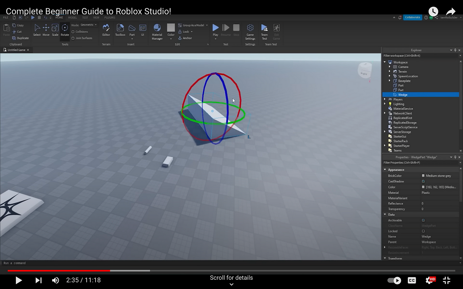The image size is (463, 289).
Task: Share the video with arrow icon
Action: click(x=451, y=12)
